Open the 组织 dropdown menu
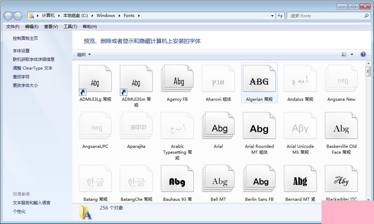Image resolution: width=374 pixels, height=224 pixels. [84, 54]
